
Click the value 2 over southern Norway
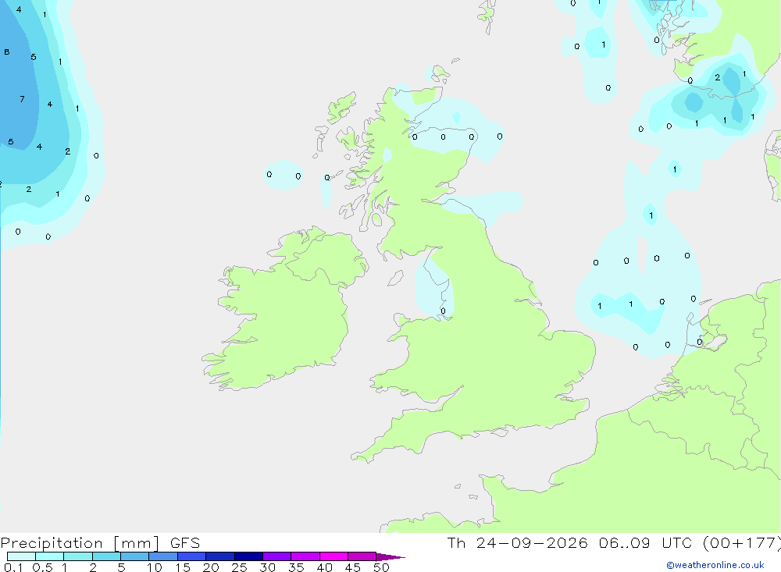point(717,77)
